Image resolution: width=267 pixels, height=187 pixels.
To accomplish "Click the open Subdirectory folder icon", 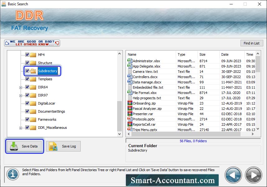I will (x=33, y=71).
